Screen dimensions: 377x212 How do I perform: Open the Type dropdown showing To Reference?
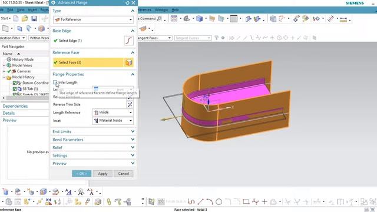click(93, 19)
